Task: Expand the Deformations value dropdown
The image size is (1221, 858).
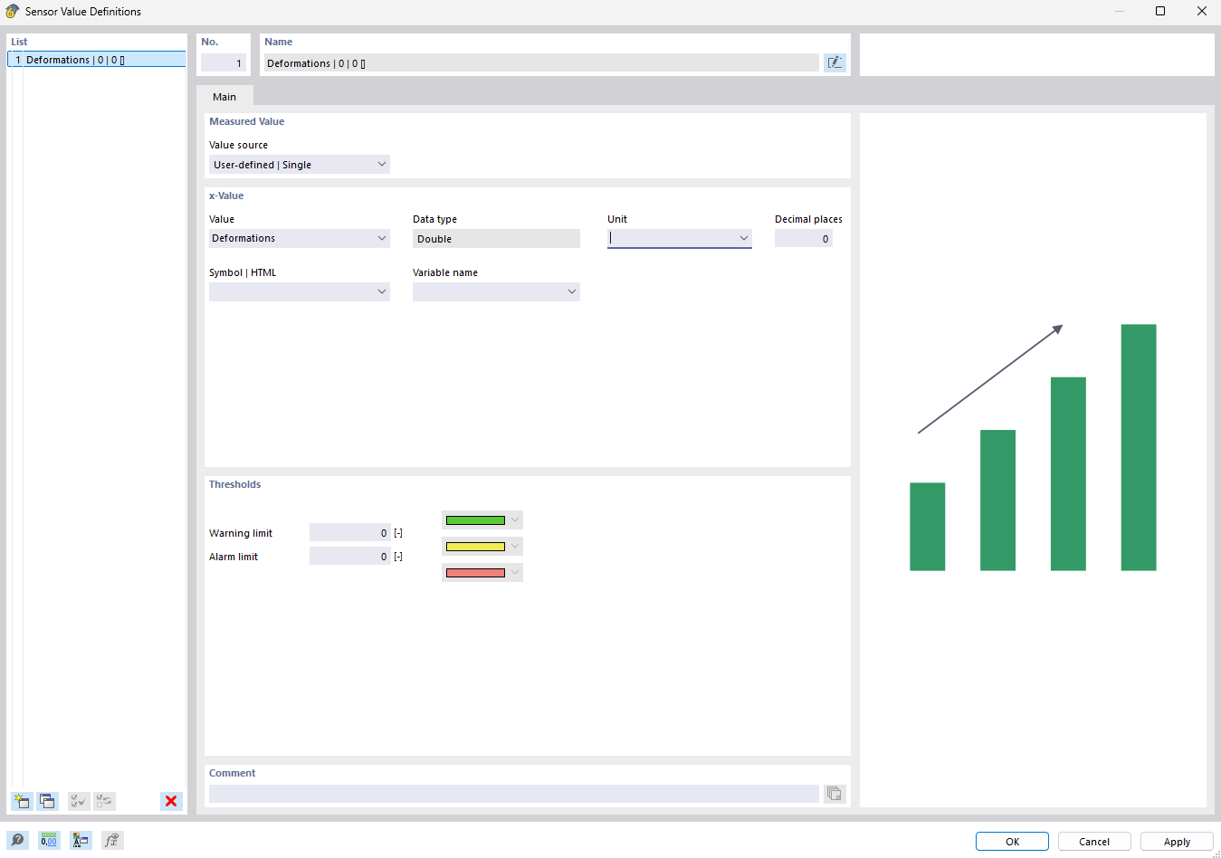Action: pos(300,238)
